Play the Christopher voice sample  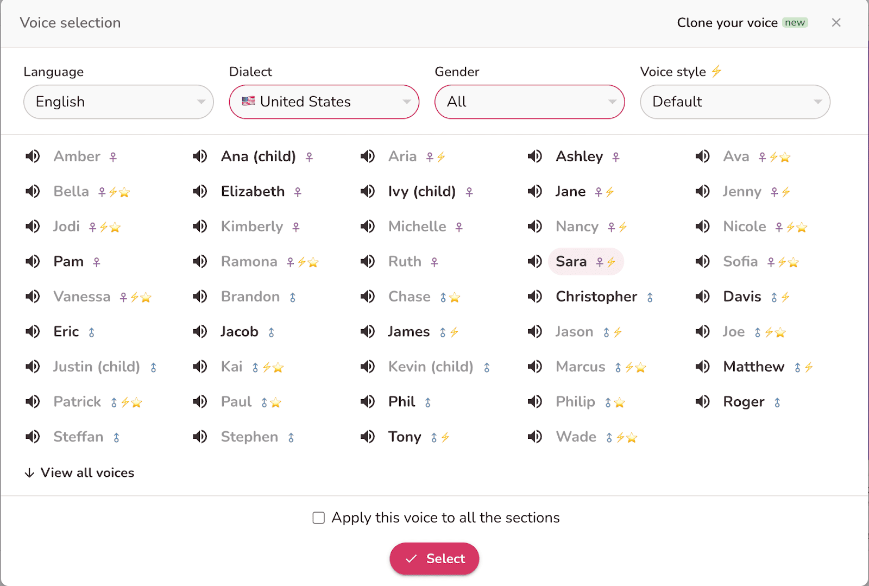pos(535,297)
